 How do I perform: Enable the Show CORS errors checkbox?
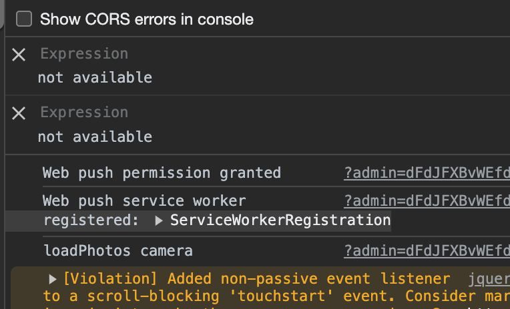(x=24, y=19)
